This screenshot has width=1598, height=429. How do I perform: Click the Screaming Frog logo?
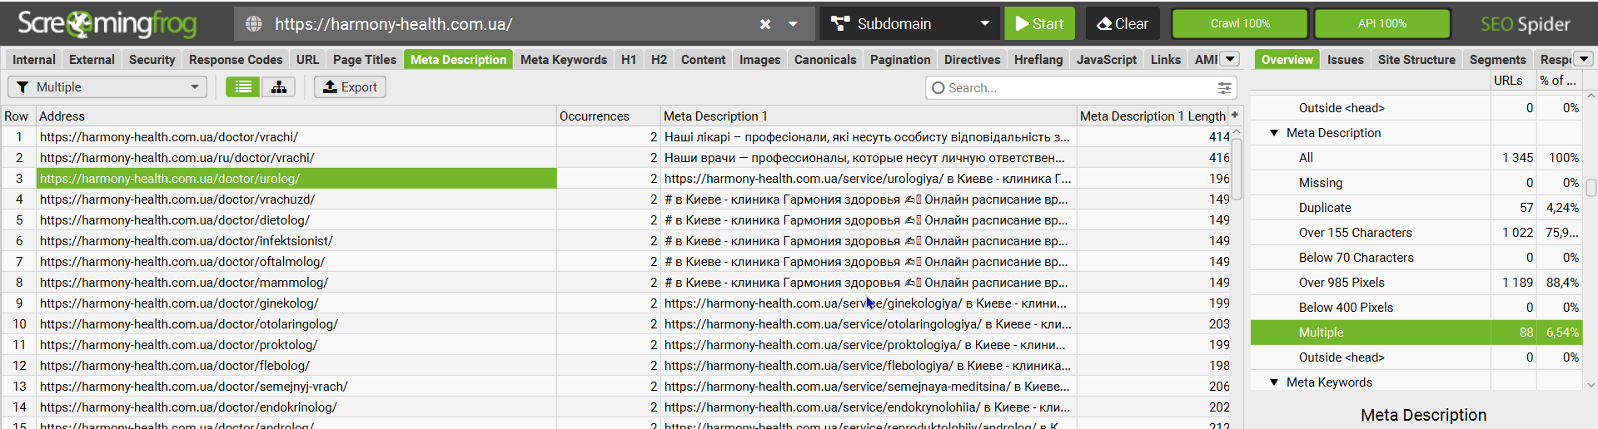point(107,23)
